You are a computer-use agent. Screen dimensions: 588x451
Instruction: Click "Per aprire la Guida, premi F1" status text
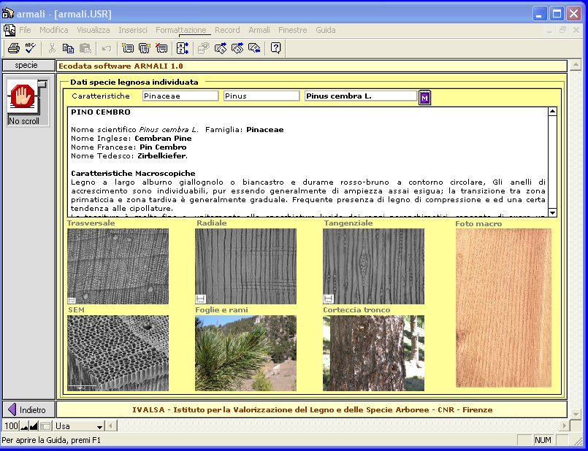[x=51, y=440]
